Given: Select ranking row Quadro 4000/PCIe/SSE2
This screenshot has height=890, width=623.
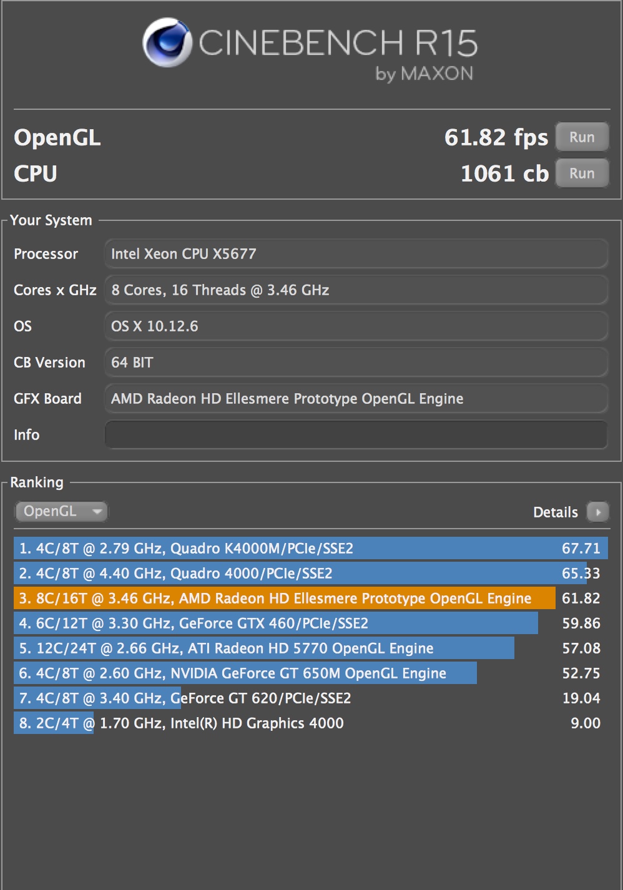Looking at the screenshot, I should coord(311,574).
